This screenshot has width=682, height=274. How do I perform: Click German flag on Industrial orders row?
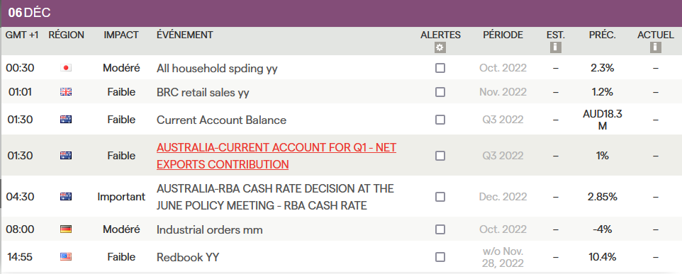coord(66,229)
